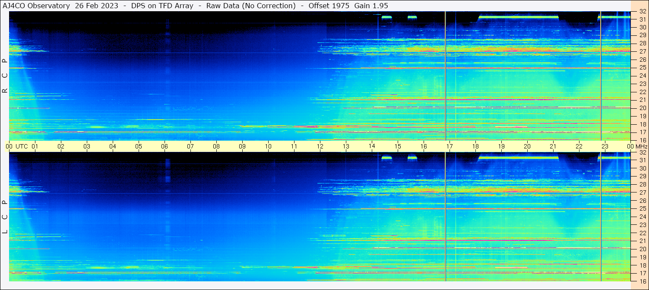This screenshot has height=290, width=649.
Task: Select hour 04 on the time axis
Action: 113,146
